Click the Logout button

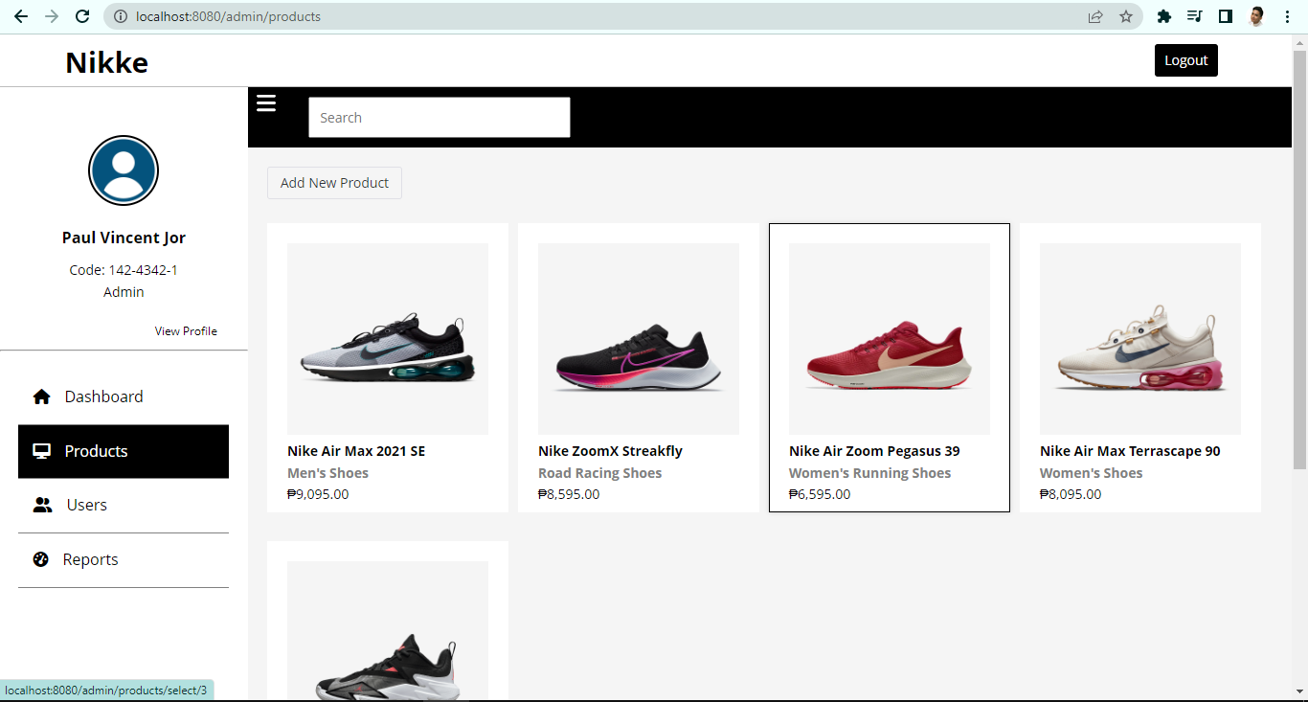(1185, 59)
